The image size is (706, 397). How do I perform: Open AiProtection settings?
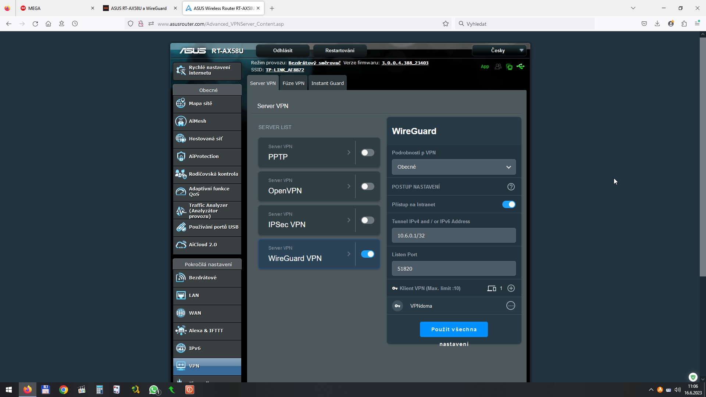click(x=207, y=157)
